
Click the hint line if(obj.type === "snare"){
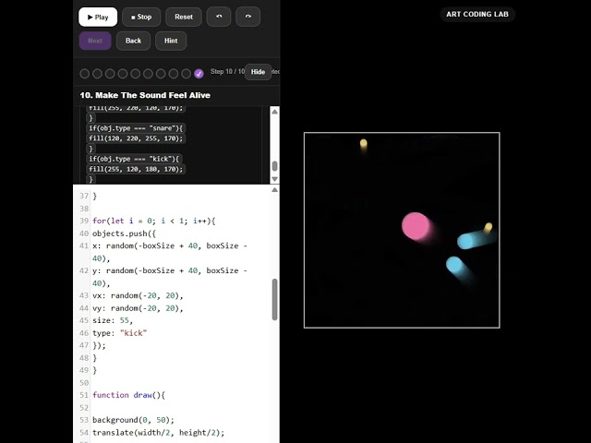click(136, 128)
